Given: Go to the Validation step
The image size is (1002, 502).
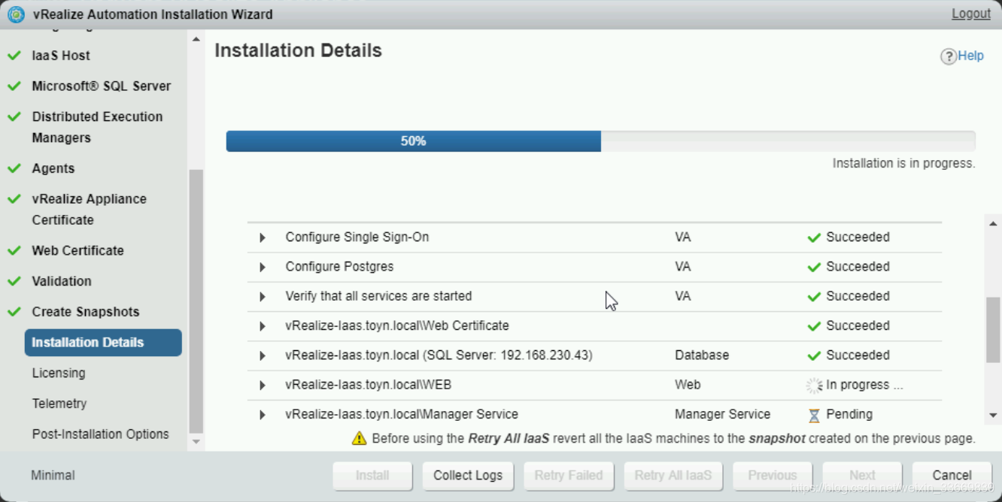Looking at the screenshot, I should pyautogui.click(x=62, y=281).
